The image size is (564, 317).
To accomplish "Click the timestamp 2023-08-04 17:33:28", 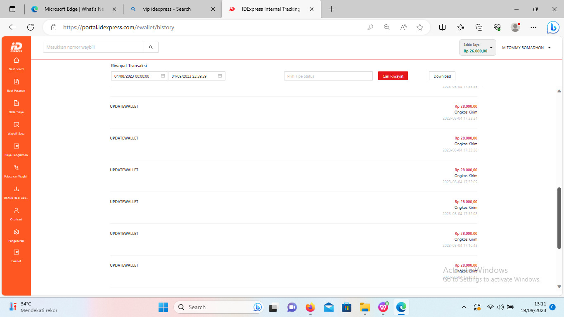I will coord(460,150).
